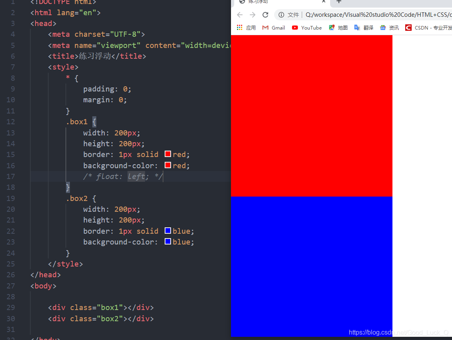Click the blue box in the browser page
Image resolution: width=452 pixels, height=340 pixels.
312,266
